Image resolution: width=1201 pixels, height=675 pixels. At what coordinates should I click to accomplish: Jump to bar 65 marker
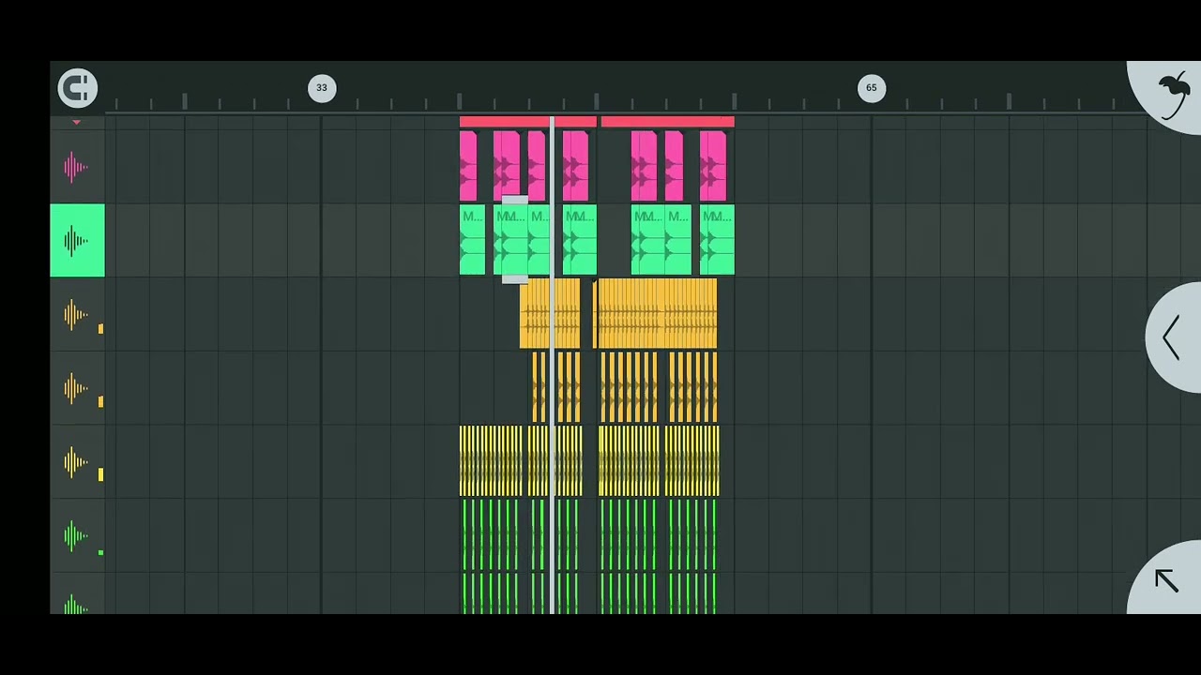[872, 88]
